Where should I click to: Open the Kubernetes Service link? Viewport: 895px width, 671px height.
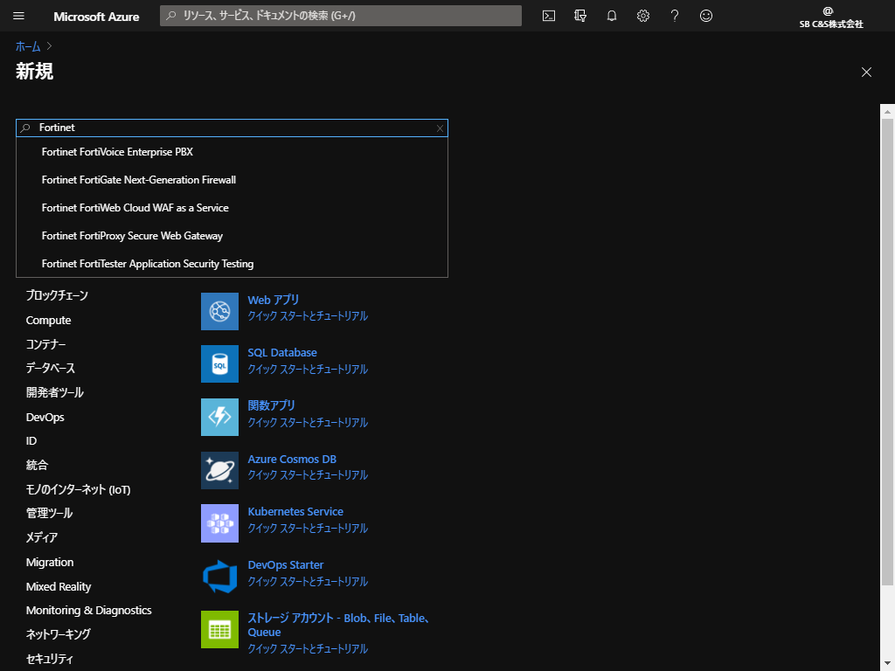295,512
